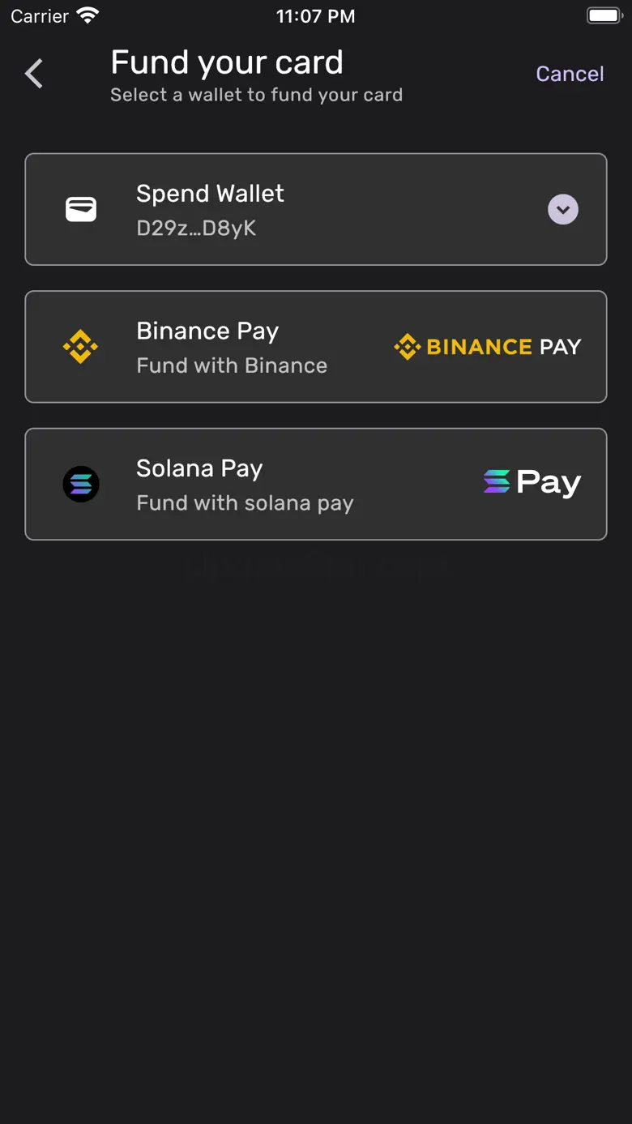Choose the Solana Pay option title

[x=199, y=468]
